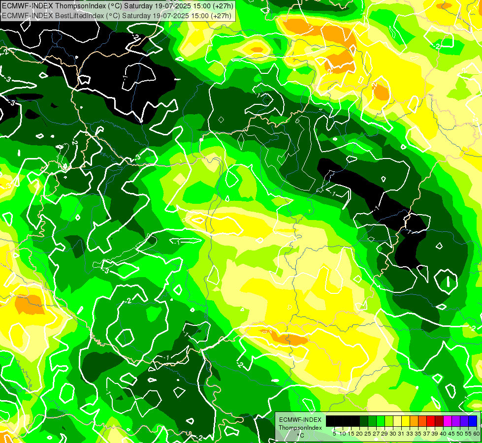The height and width of the screenshot is (443, 482).
Task: Click the legend tick value '55'
Action: pyautogui.click(x=469, y=434)
